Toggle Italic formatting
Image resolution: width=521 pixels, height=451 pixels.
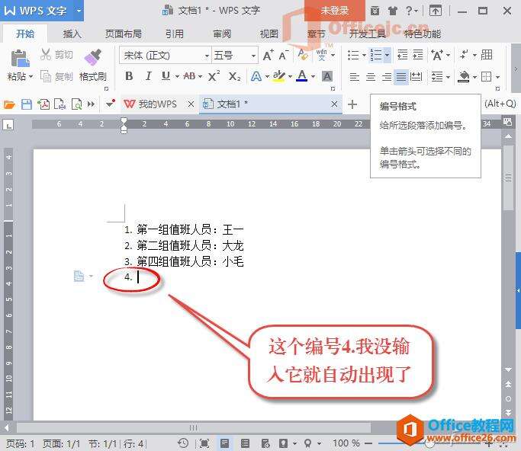(x=148, y=76)
